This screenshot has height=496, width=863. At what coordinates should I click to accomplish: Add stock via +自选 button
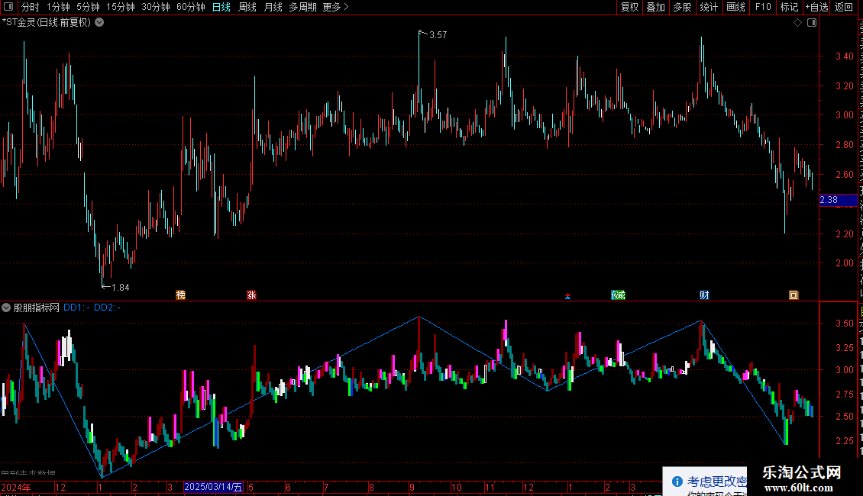click(816, 7)
